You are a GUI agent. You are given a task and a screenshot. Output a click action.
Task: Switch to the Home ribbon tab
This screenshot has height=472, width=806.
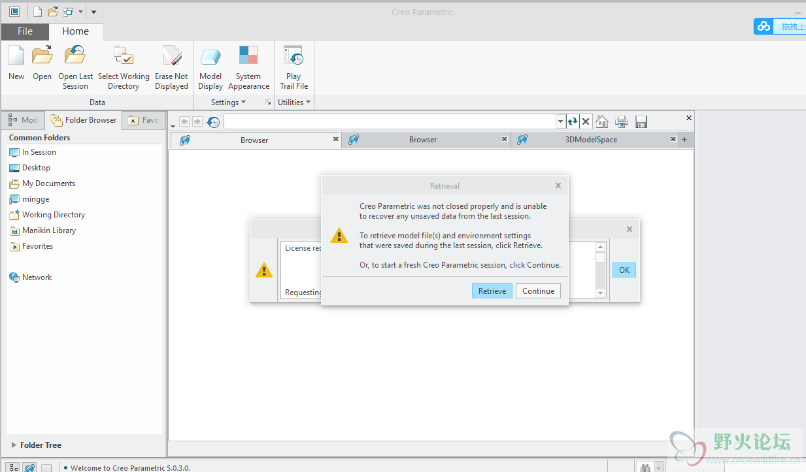[75, 31]
